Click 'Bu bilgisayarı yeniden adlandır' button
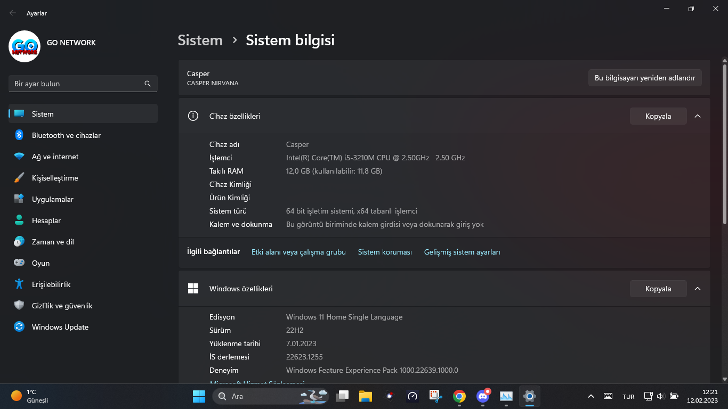 (x=645, y=78)
